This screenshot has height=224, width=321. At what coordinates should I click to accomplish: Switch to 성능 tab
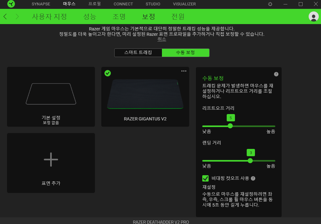point(90,16)
